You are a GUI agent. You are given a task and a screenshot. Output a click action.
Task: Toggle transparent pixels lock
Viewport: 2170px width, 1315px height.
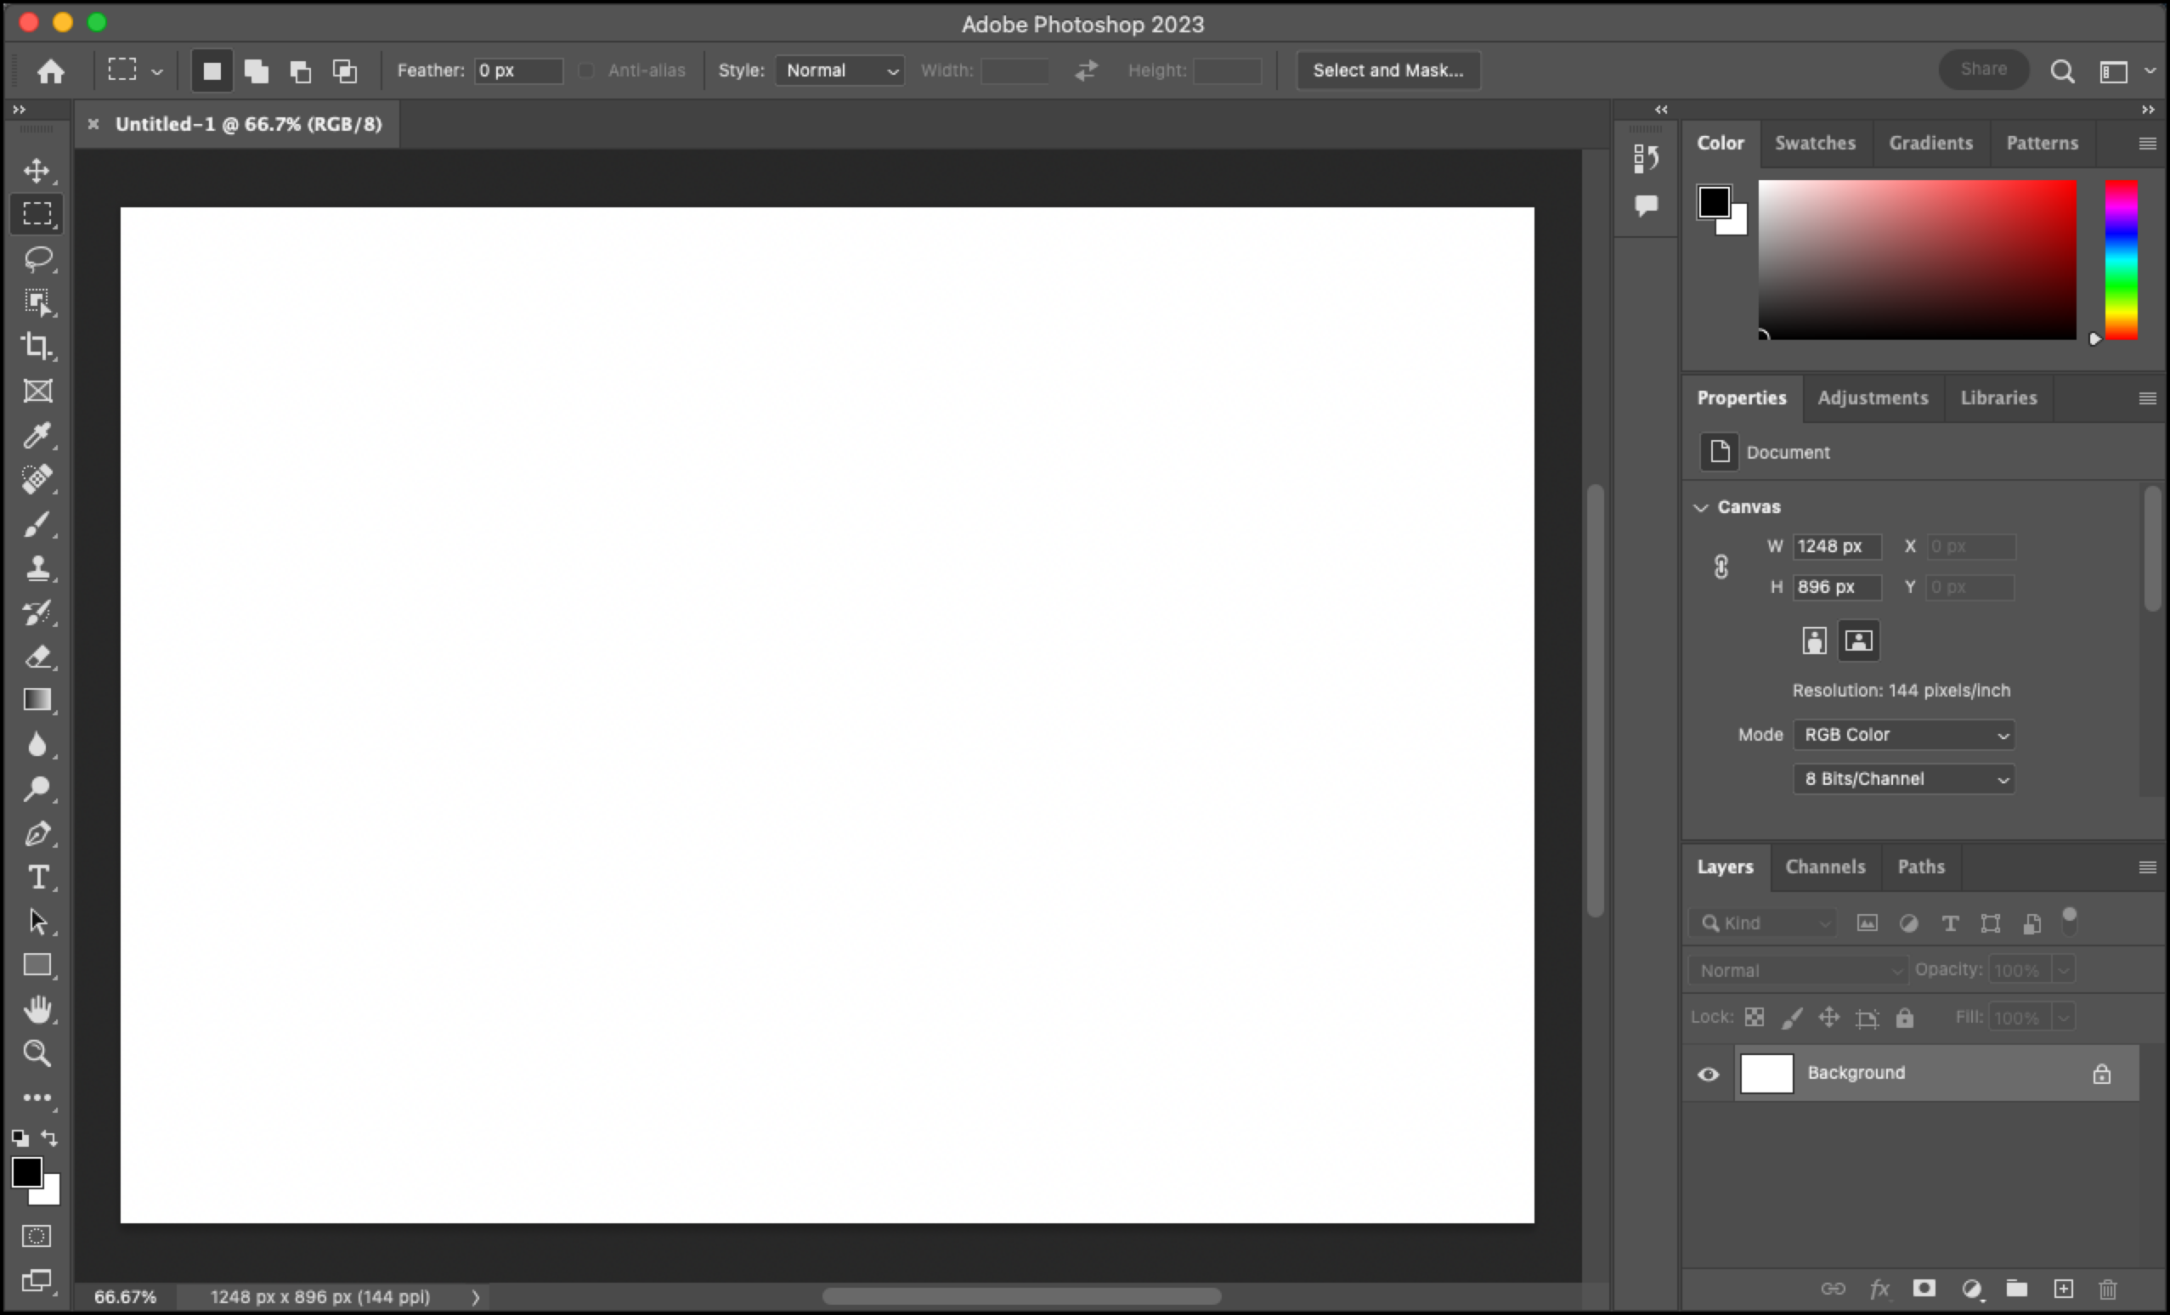click(x=1754, y=1018)
